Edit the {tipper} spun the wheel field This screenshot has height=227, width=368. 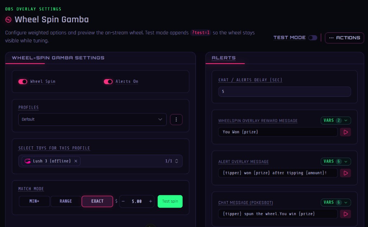pos(278,214)
